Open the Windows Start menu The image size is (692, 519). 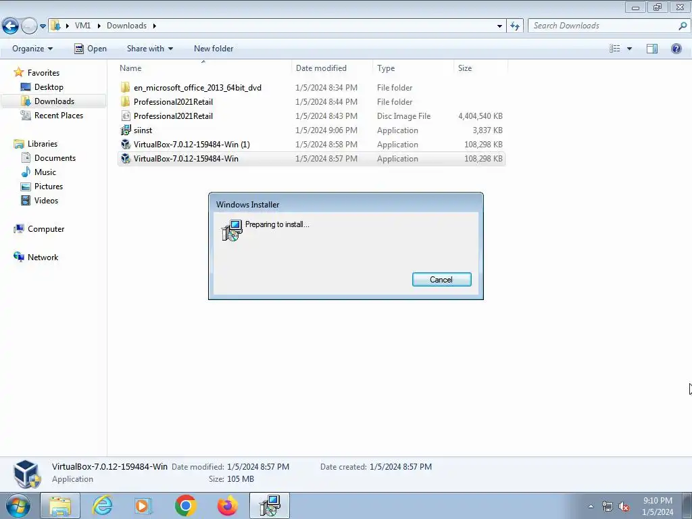point(18,505)
